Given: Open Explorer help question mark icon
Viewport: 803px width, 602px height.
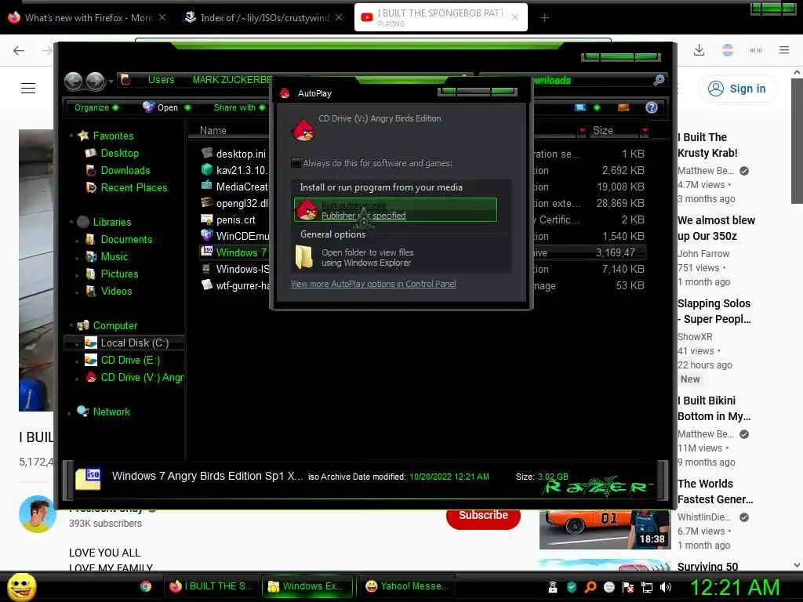Looking at the screenshot, I should (x=652, y=107).
